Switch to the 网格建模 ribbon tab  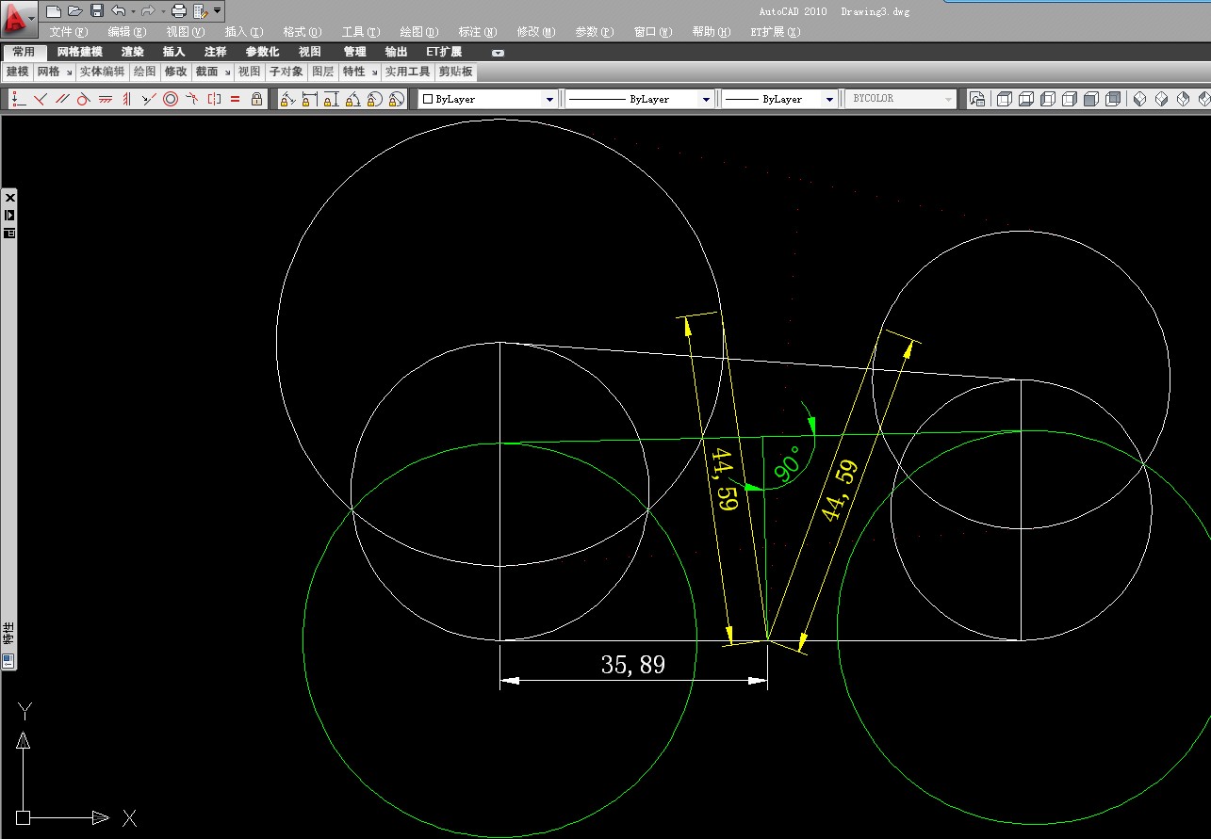pyautogui.click(x=80, y=52)
